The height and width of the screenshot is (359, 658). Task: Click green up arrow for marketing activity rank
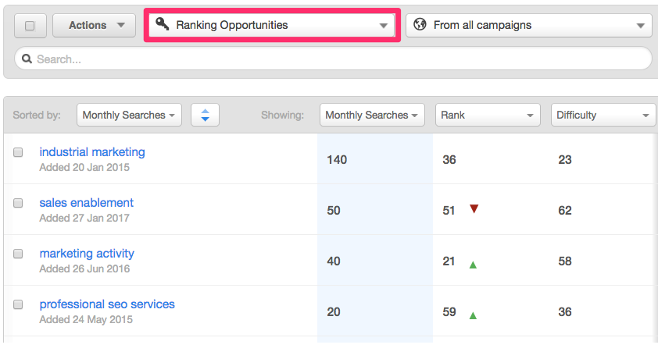(x=473, y=265)
